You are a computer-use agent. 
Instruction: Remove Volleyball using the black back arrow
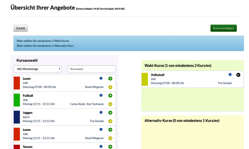pos(238,75)
